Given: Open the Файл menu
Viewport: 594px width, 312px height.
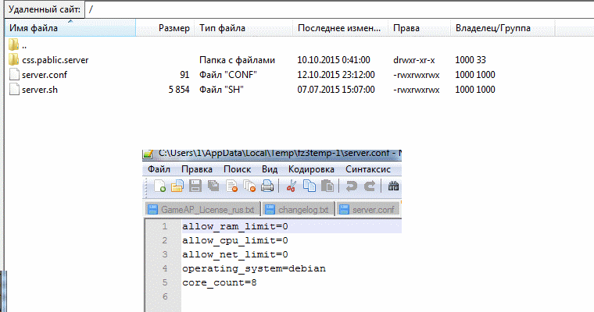Looking at the screenshot, I should 159,169.
